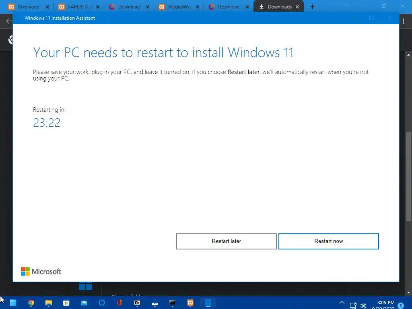Click the browser scrollbar up arrow
This screenshot has width=412, height=309.
coord(408,55)
